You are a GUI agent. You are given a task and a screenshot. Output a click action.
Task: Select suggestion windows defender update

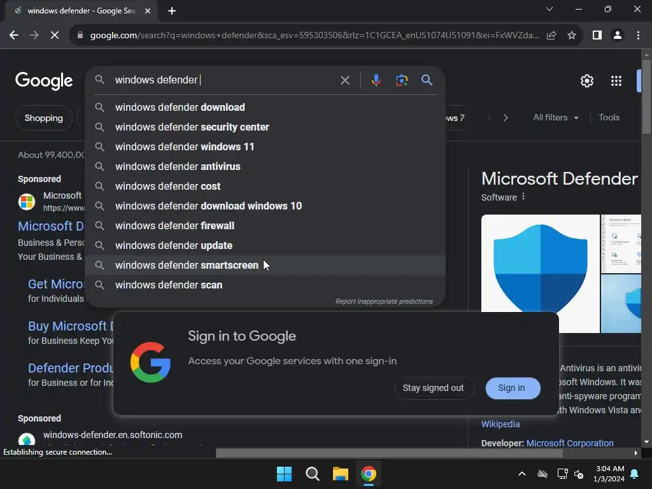[265, 245]
